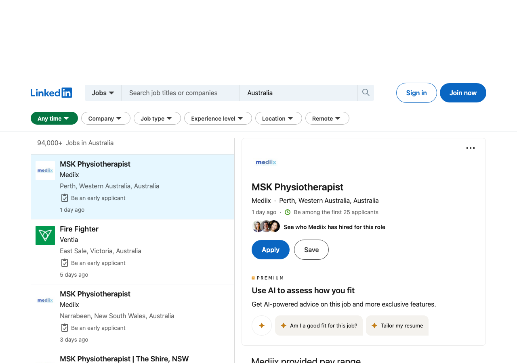This screenshot has width=517, height=363.
Task: Open the LinkedIn home logo
Action: coord(51,93)
